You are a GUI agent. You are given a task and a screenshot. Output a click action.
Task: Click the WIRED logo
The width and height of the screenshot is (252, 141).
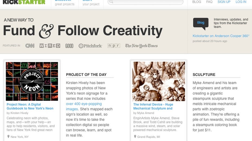point(50,46)
